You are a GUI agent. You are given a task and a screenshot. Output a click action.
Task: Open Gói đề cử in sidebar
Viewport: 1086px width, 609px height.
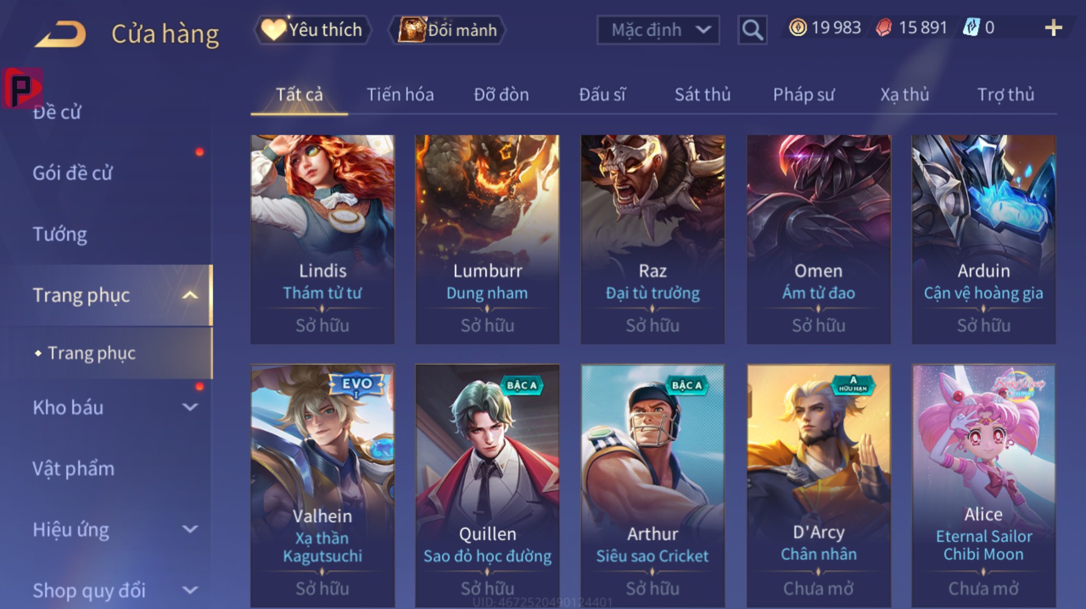[x=72, y=173]
